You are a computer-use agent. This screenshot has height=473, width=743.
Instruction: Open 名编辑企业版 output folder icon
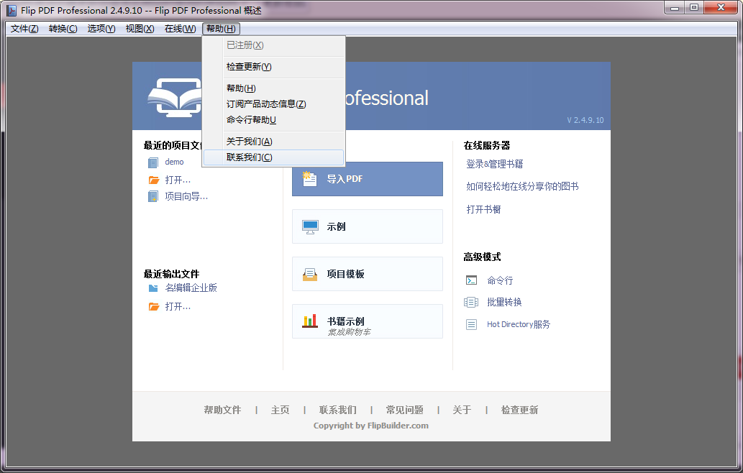point(152,286)
